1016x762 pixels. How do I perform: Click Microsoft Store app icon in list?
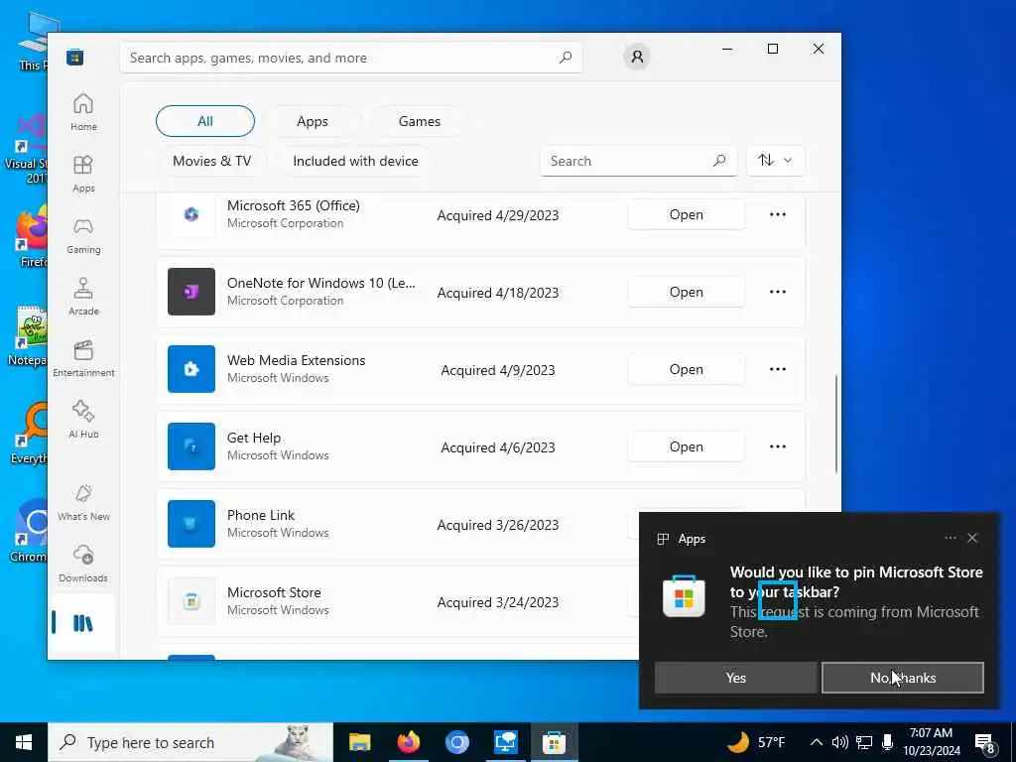pos(191,601)
